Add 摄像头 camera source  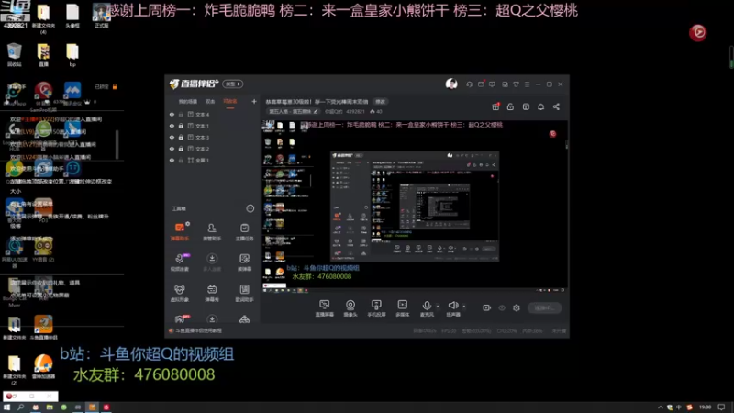coord(350,308)
